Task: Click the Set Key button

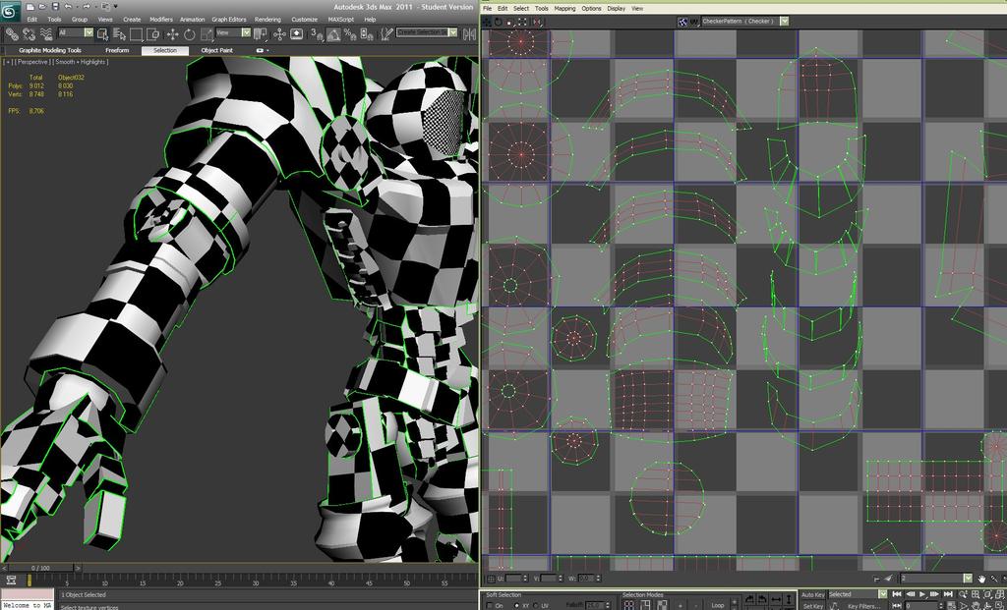Action: tap(812, 606)
